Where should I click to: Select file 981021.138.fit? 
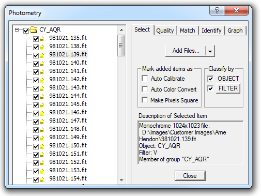coord(68,46)
